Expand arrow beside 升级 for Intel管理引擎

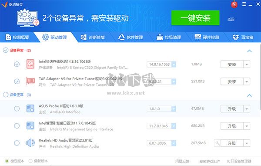click(x=247, y=126)
